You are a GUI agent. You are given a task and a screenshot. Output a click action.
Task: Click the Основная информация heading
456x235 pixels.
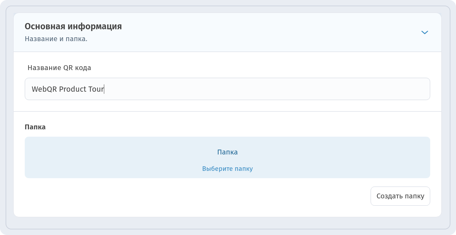(73, 26)
